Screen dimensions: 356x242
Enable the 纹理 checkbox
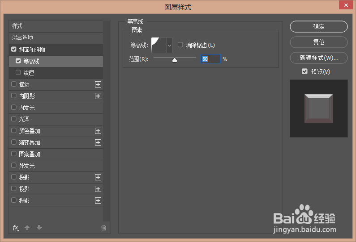pyautogui.click(x=18, y=72)
